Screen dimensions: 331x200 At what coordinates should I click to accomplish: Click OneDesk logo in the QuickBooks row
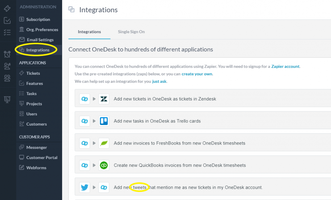(85, 165)
